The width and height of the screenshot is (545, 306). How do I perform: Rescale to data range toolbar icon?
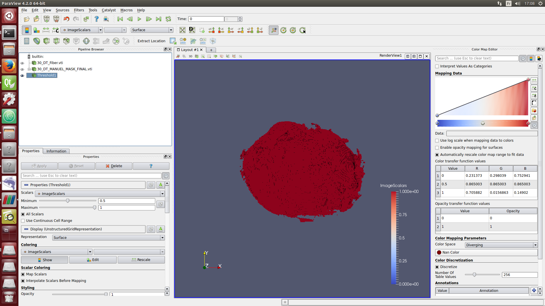[46, 30]
